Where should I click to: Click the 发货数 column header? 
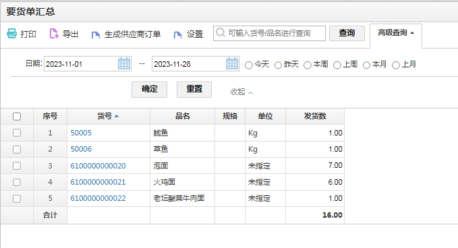[x=315, y=116]
